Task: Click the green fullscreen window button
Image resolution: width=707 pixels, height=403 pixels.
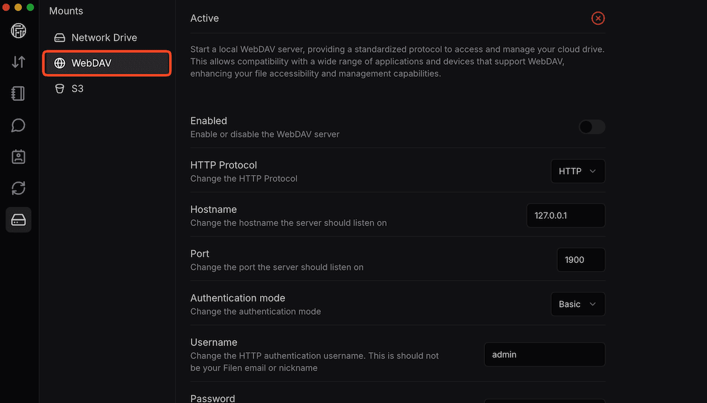Action: pos(30,7)
